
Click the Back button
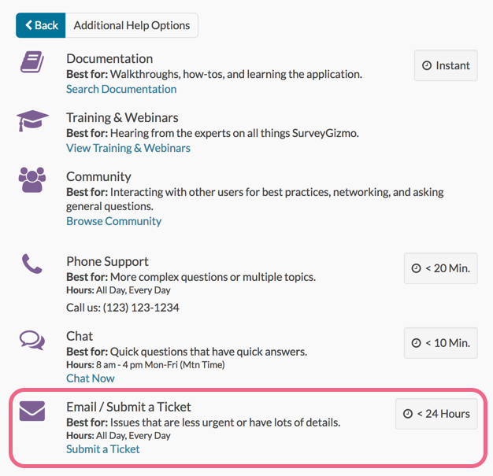[x=41, y=25]
